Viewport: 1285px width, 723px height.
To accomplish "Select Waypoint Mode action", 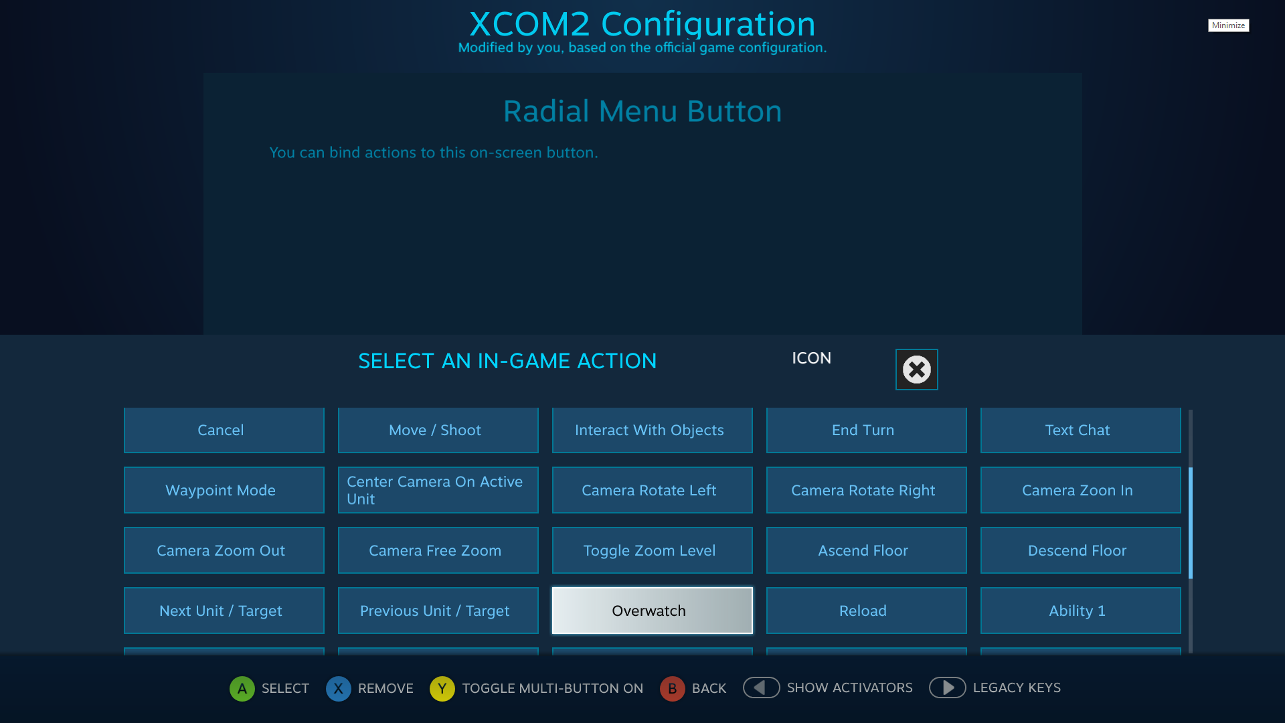I will pyautogui.click(x=220, y=490).
